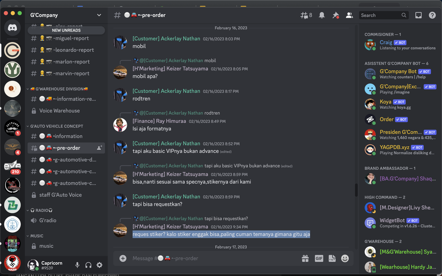The width and height of the screenshot is (442, 276).
Task: Open miguel-report channel
Action: (x=66, y=38)
